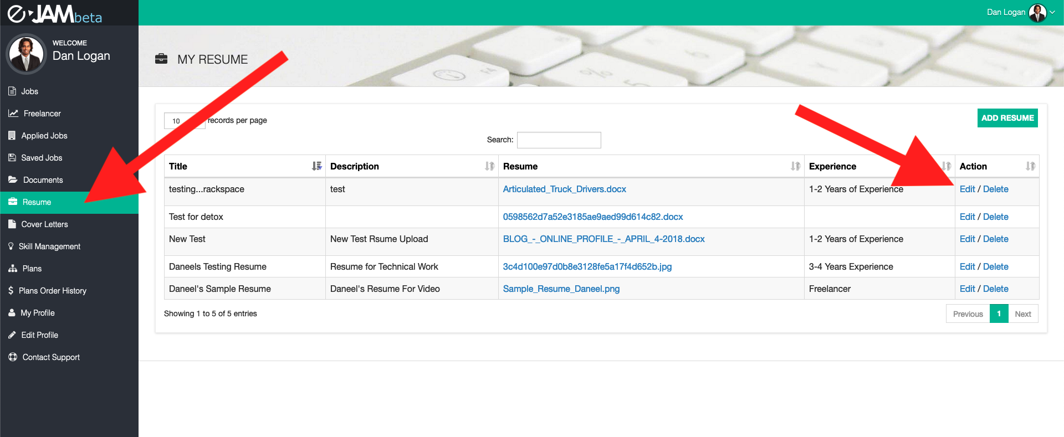Expand Dan Logan user menu chevron
Viewport: 1064px width, 437px height.
click(1052, 12)
